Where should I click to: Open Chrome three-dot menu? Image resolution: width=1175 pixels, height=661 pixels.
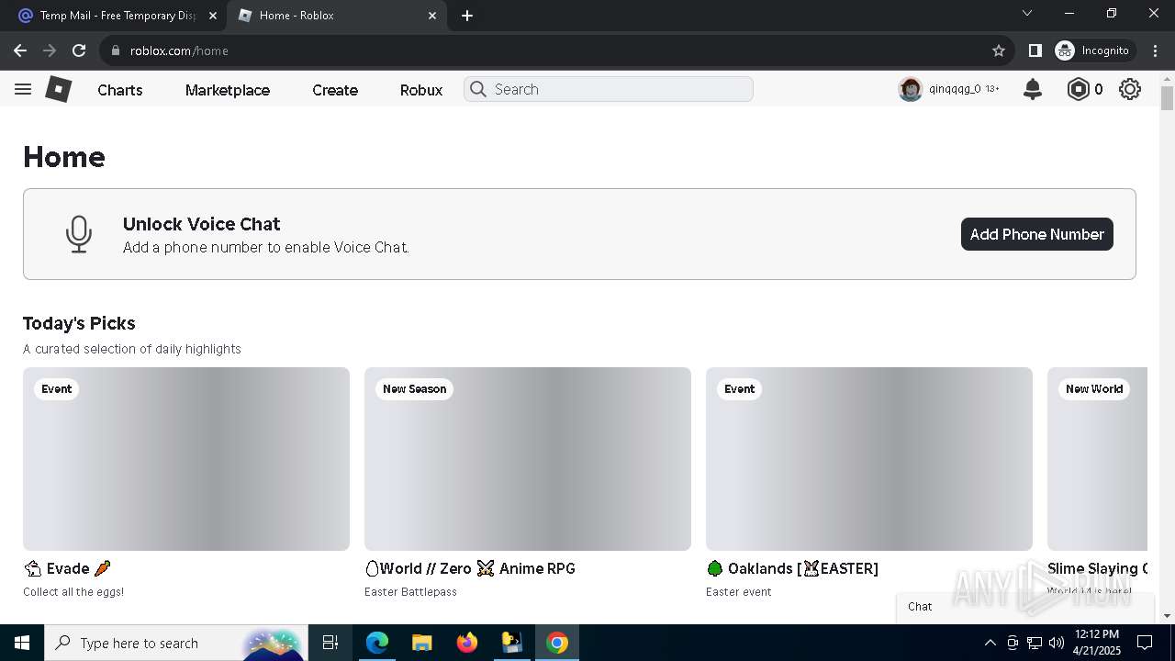pyautogui.click(x=1156, y=50)
